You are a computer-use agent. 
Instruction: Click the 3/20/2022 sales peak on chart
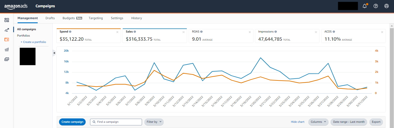click(260, 58)
